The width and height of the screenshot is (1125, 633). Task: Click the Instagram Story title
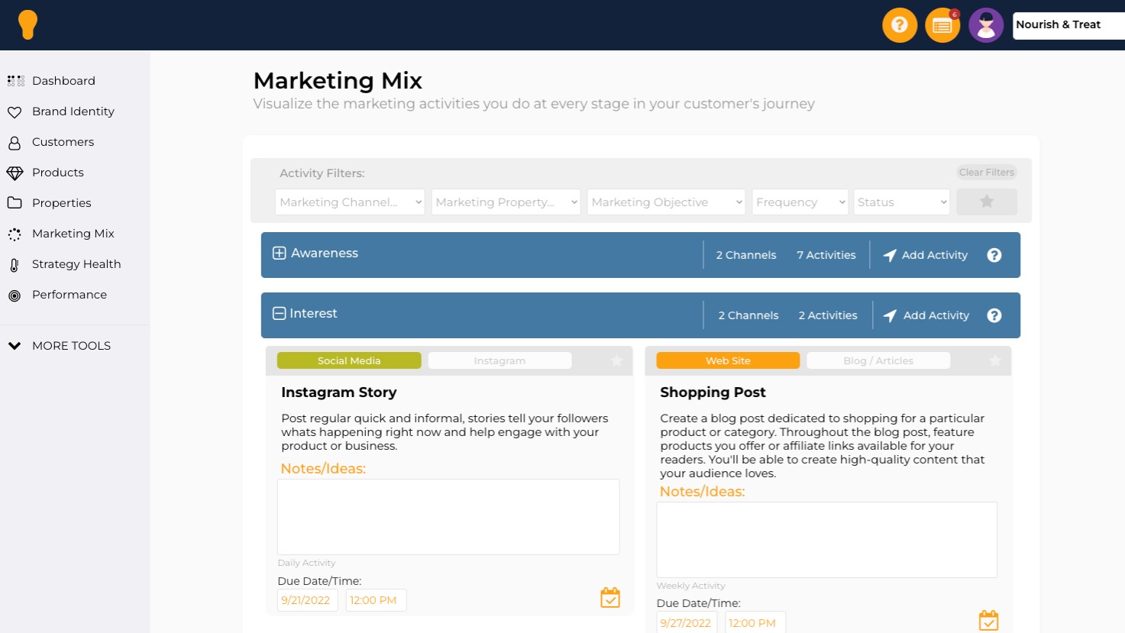(339, 392)
